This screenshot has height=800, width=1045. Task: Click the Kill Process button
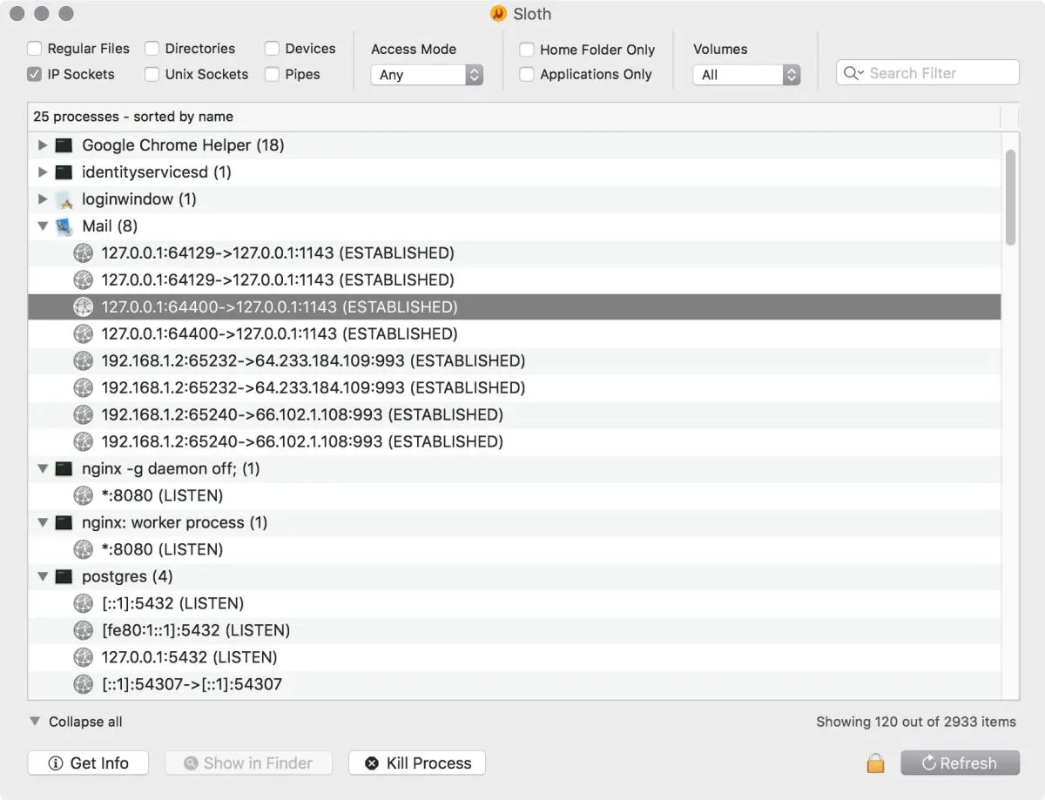point(417,763)
